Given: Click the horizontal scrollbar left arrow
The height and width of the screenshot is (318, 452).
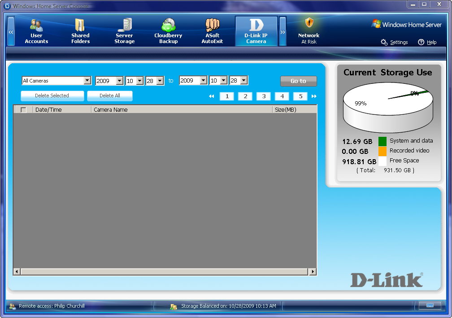Looking at the screenshot, I should (17, 272).
